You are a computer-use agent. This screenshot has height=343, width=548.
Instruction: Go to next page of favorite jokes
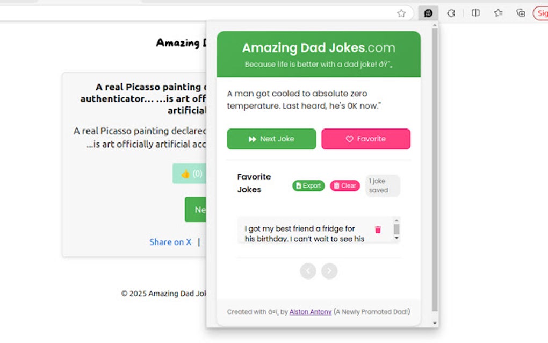tap(329, 271)
